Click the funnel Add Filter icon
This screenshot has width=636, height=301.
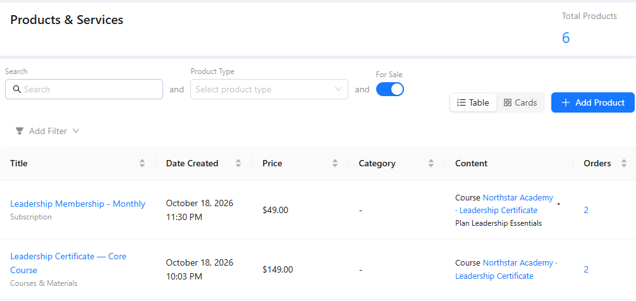pyautogui.click(x=20, y=131)
